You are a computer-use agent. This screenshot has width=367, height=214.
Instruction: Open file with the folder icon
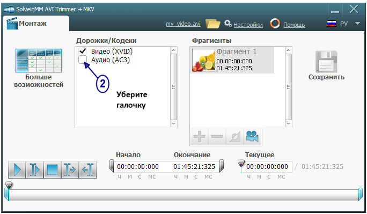click(x=212, y=24)
